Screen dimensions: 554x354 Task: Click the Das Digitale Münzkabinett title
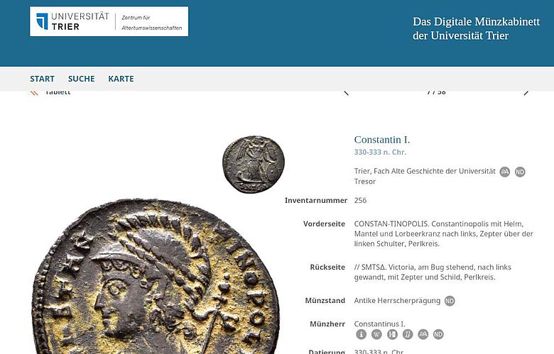(476, 28)
